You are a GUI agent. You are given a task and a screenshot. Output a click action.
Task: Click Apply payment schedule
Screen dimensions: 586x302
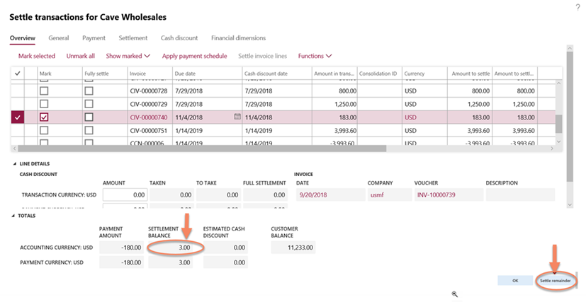(194, 56)
